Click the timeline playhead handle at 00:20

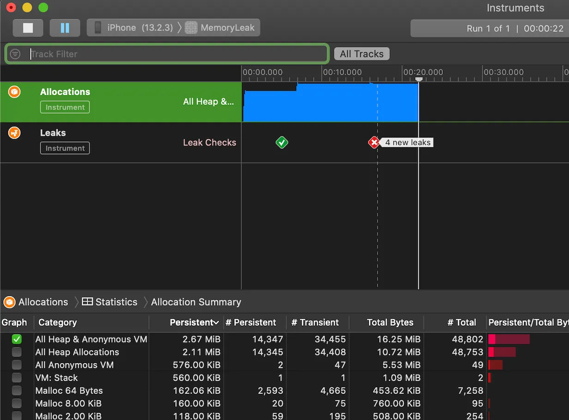coord(418,79)
